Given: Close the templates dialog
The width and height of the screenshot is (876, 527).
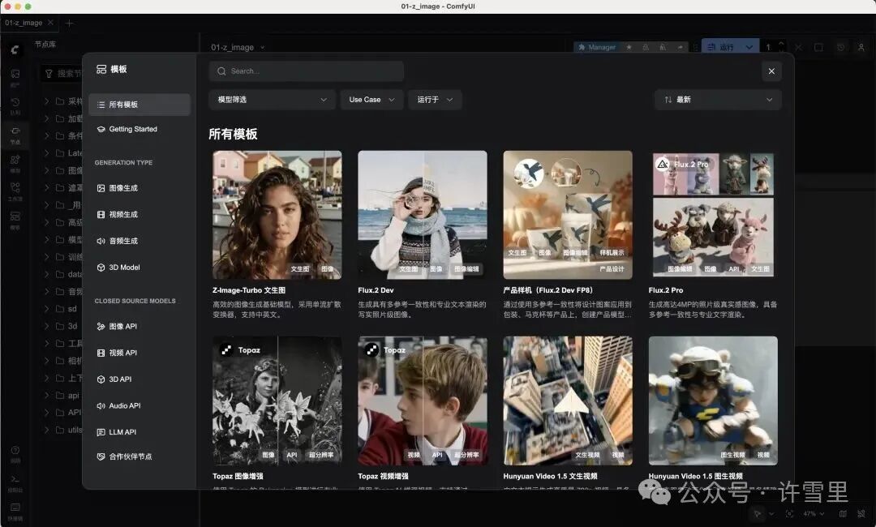Looking at the screenshot, I should tap(771, 71).
